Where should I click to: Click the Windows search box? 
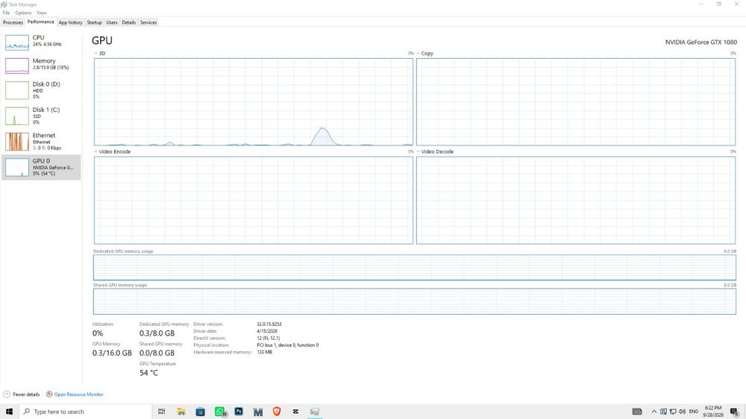tap(86, 412)
